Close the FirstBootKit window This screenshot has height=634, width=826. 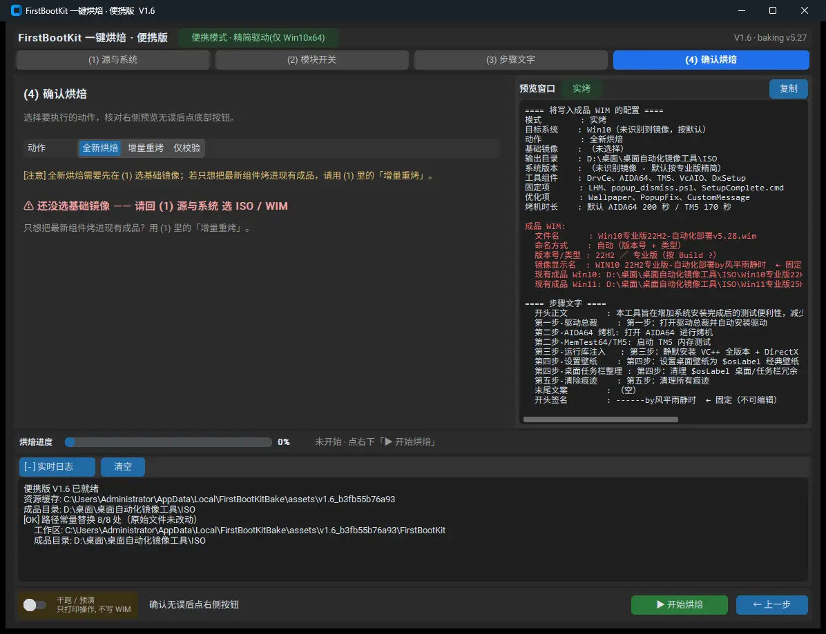[805, 10]
